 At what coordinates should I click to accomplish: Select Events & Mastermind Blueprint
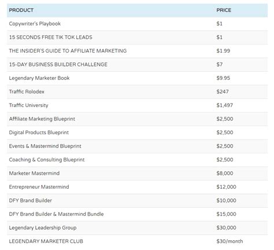click(45, 146)
